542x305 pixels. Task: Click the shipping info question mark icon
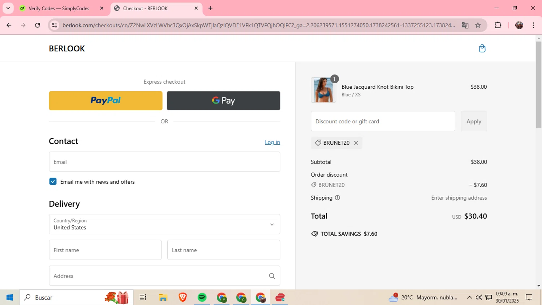click(337, 198)
